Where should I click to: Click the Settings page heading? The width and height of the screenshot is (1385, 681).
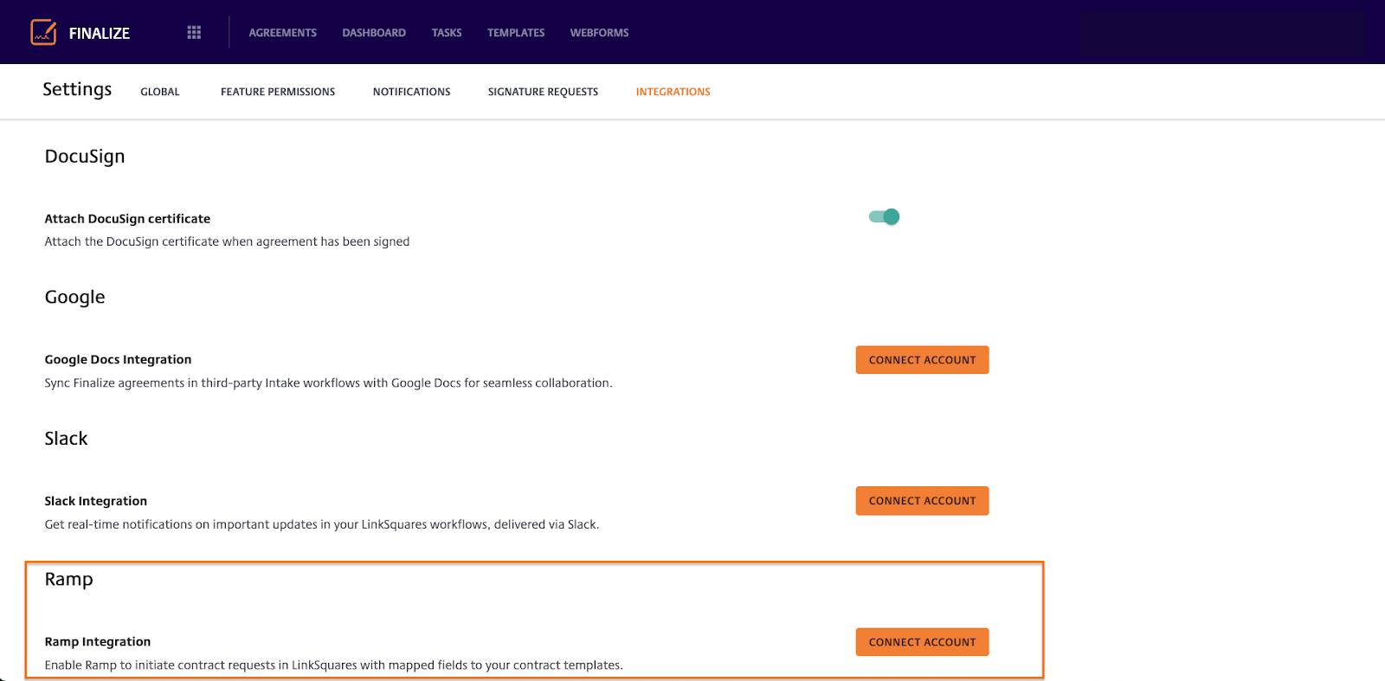click(x=77, y=90)
